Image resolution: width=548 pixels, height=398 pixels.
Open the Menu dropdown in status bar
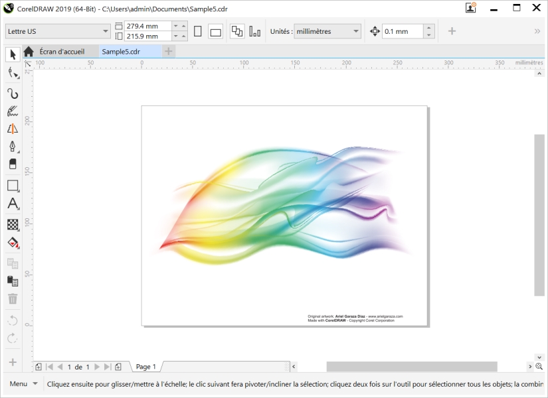pyautogui.click(x=23, y=383)
